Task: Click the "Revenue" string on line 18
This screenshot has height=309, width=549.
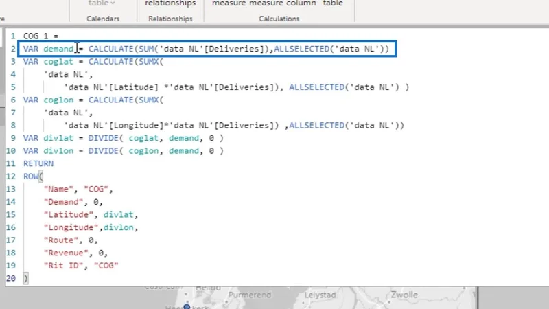Action: 66,253
